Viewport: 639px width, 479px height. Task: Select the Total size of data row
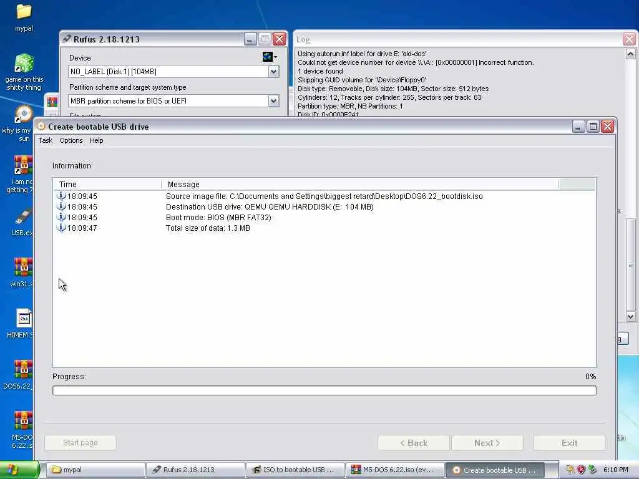click(324, 228)
